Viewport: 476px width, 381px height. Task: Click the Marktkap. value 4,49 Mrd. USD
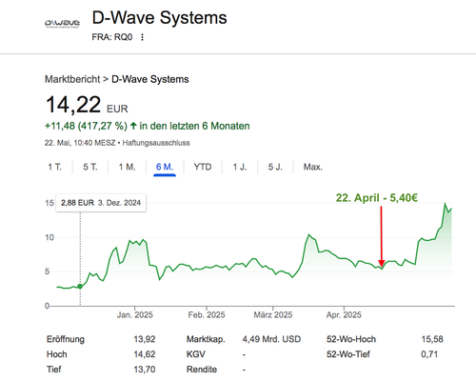point(271,339)
